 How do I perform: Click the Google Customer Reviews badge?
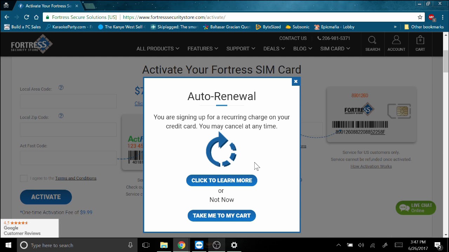[x=29, y=228]
